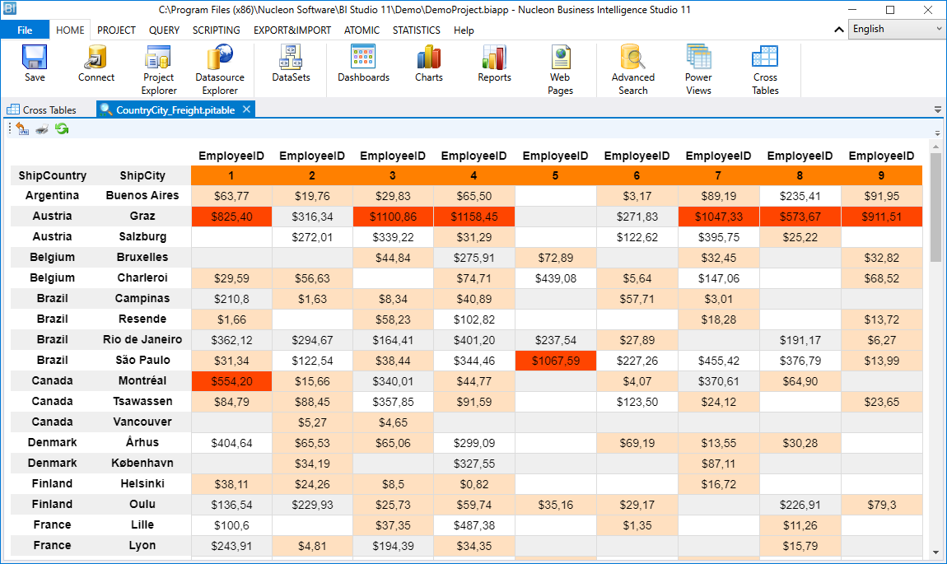
Task: Click the orange EmployeeID 5 header cell
Action: pos(556,175)
